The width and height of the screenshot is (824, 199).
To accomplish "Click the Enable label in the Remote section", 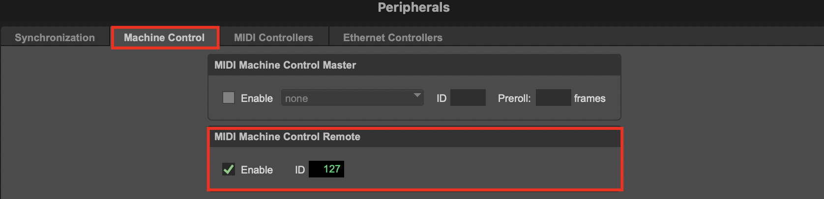I will coord(257,170).
